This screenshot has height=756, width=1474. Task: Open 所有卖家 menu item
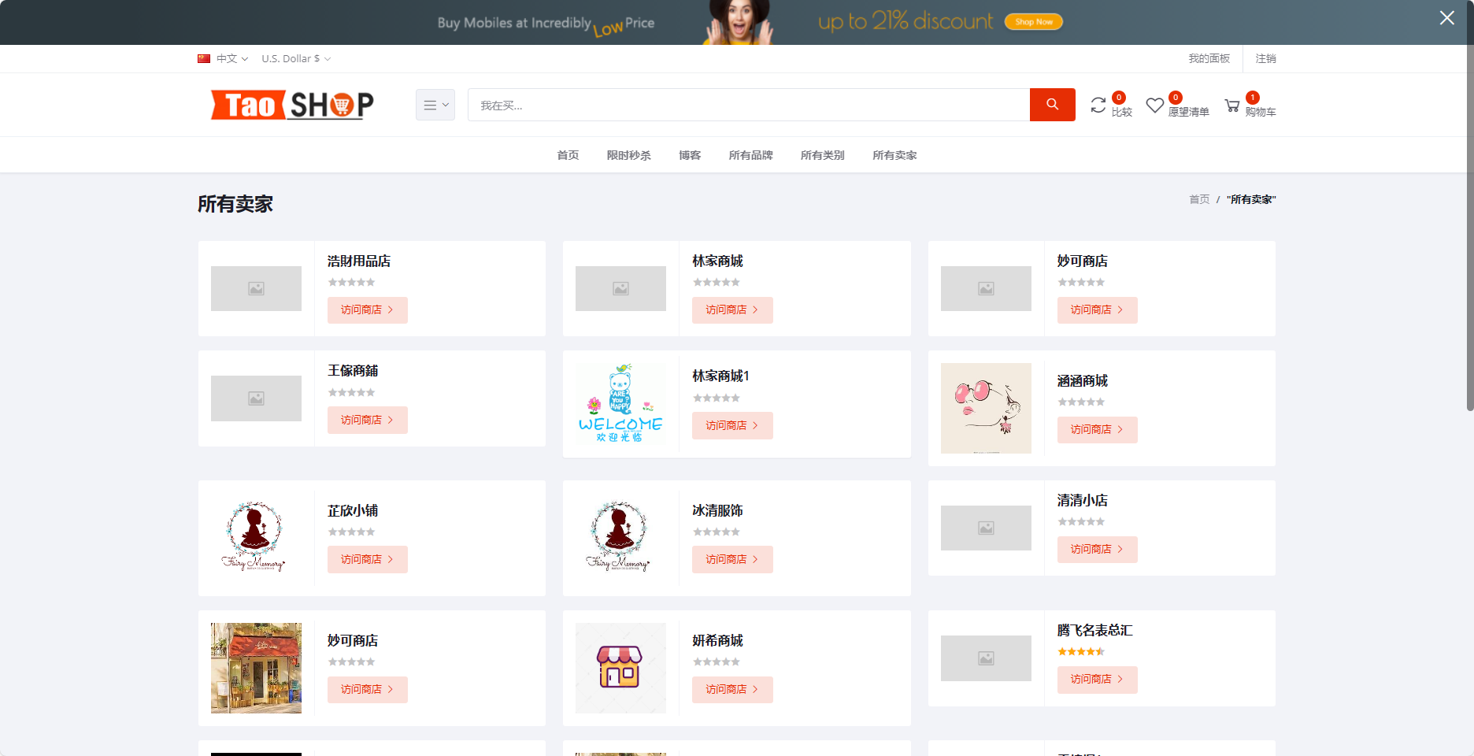[894, 155]
